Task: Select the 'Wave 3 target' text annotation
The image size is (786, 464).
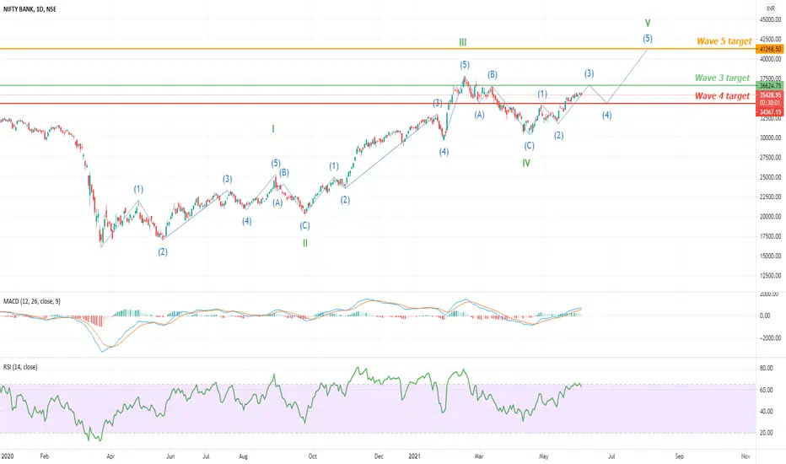Action: pos(722,78)
